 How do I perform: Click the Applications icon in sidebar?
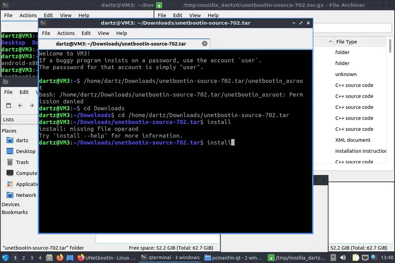pos(10,184)
